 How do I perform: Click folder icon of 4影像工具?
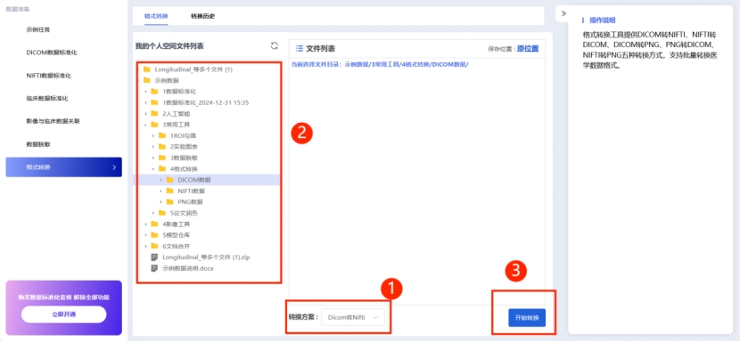pos(154,224)
